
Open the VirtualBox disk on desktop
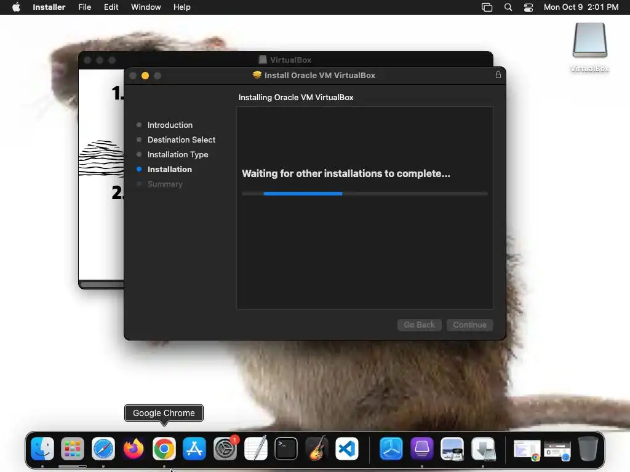pyautogui.click(x=589, y=47)
